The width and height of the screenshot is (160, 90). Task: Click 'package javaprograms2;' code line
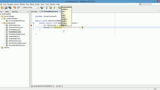(x=46, y=16)
